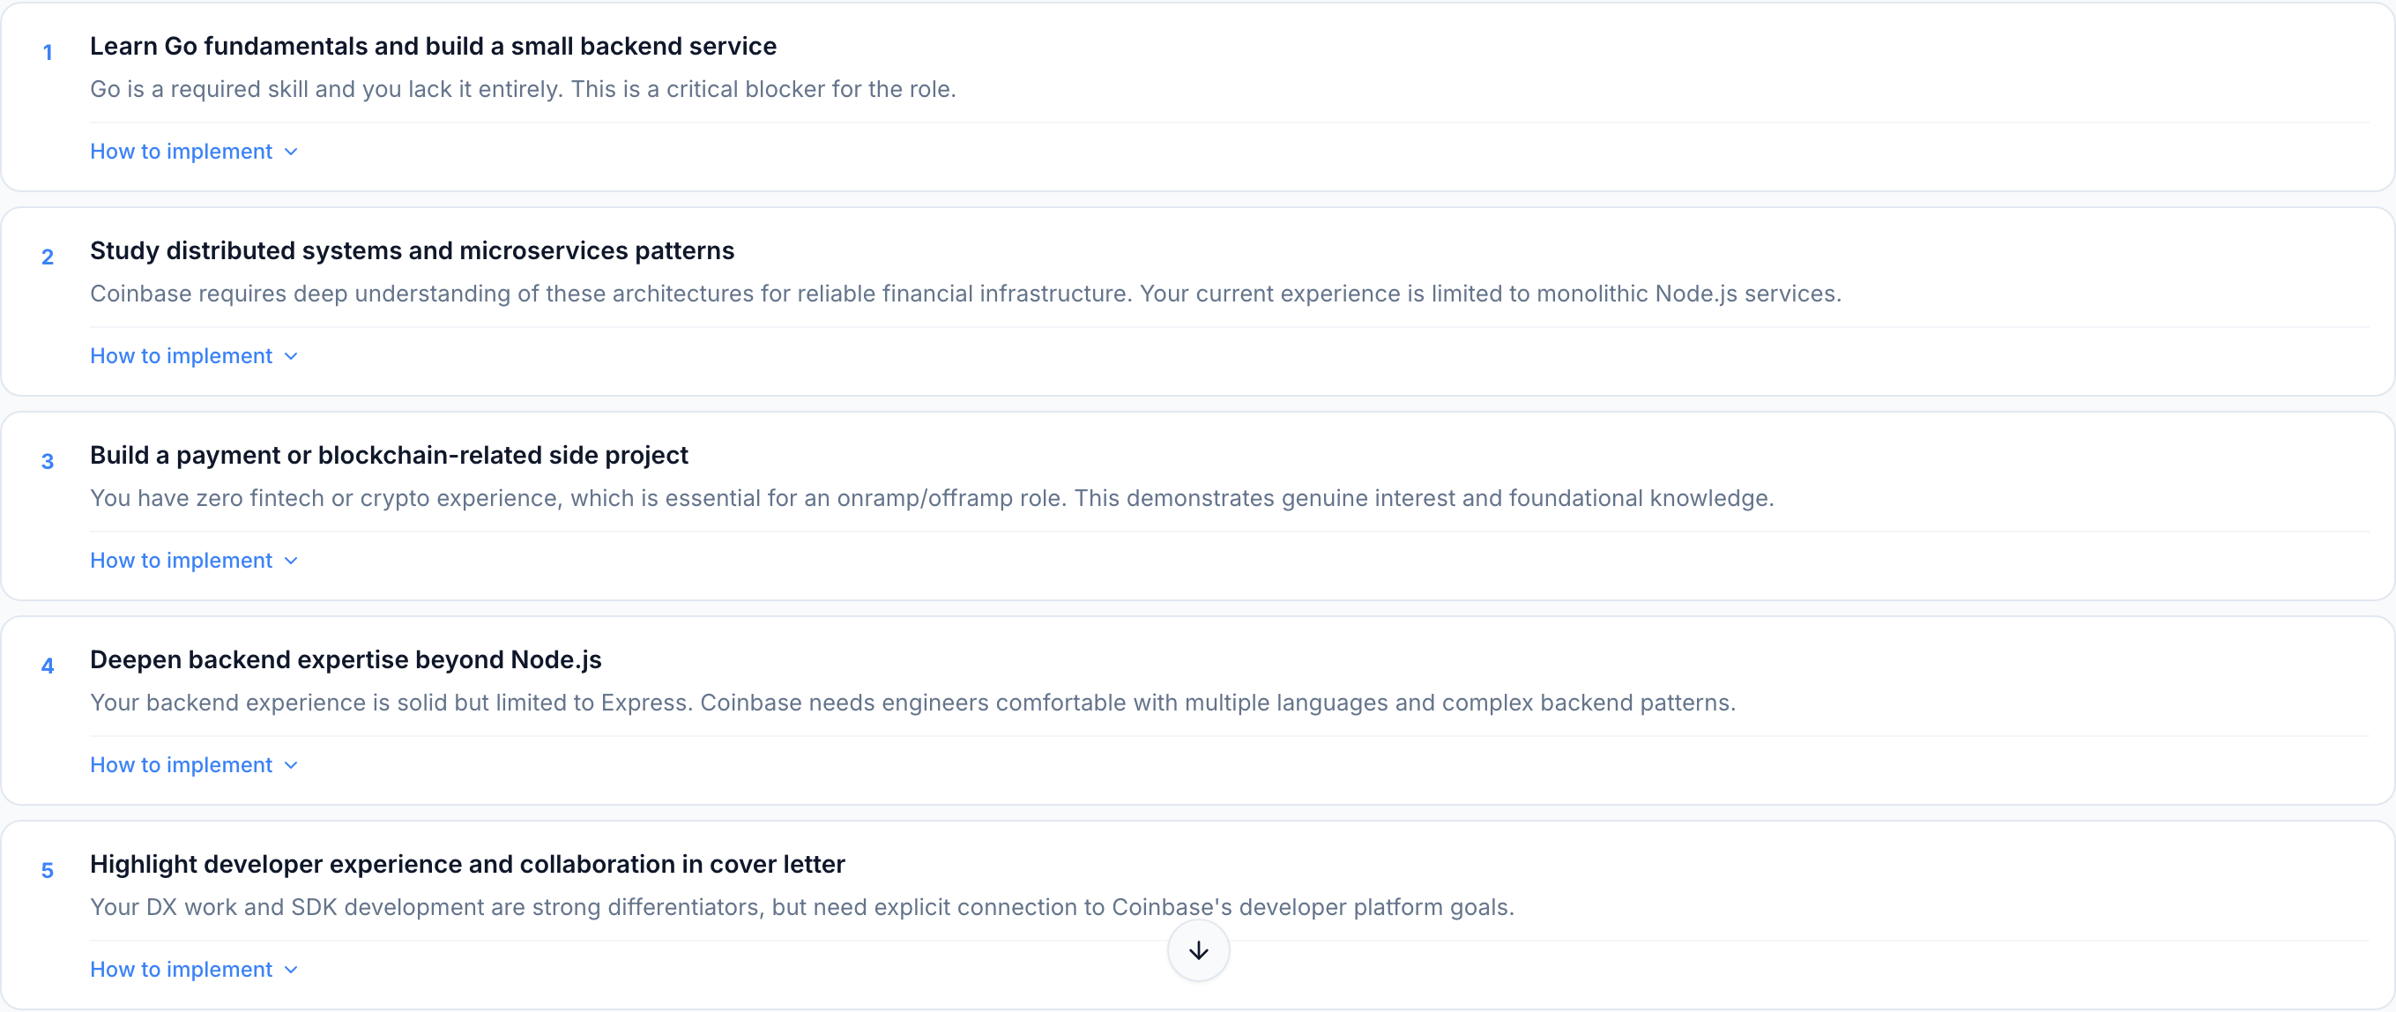Expand How to implement for blockchain side project
2396x1012 pixels.
[182, 561]
